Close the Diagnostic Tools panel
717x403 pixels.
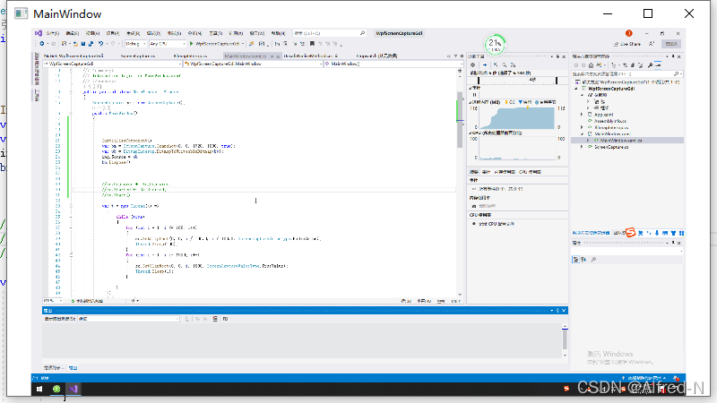click(x=564, y=56)
